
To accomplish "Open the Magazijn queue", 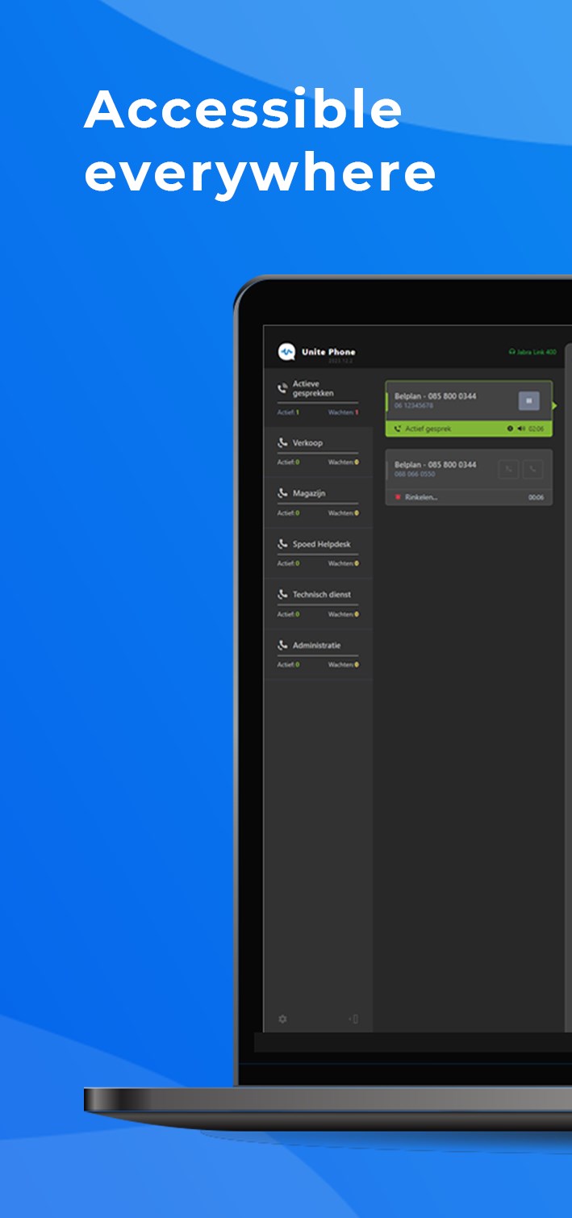I will click(318, 502).
